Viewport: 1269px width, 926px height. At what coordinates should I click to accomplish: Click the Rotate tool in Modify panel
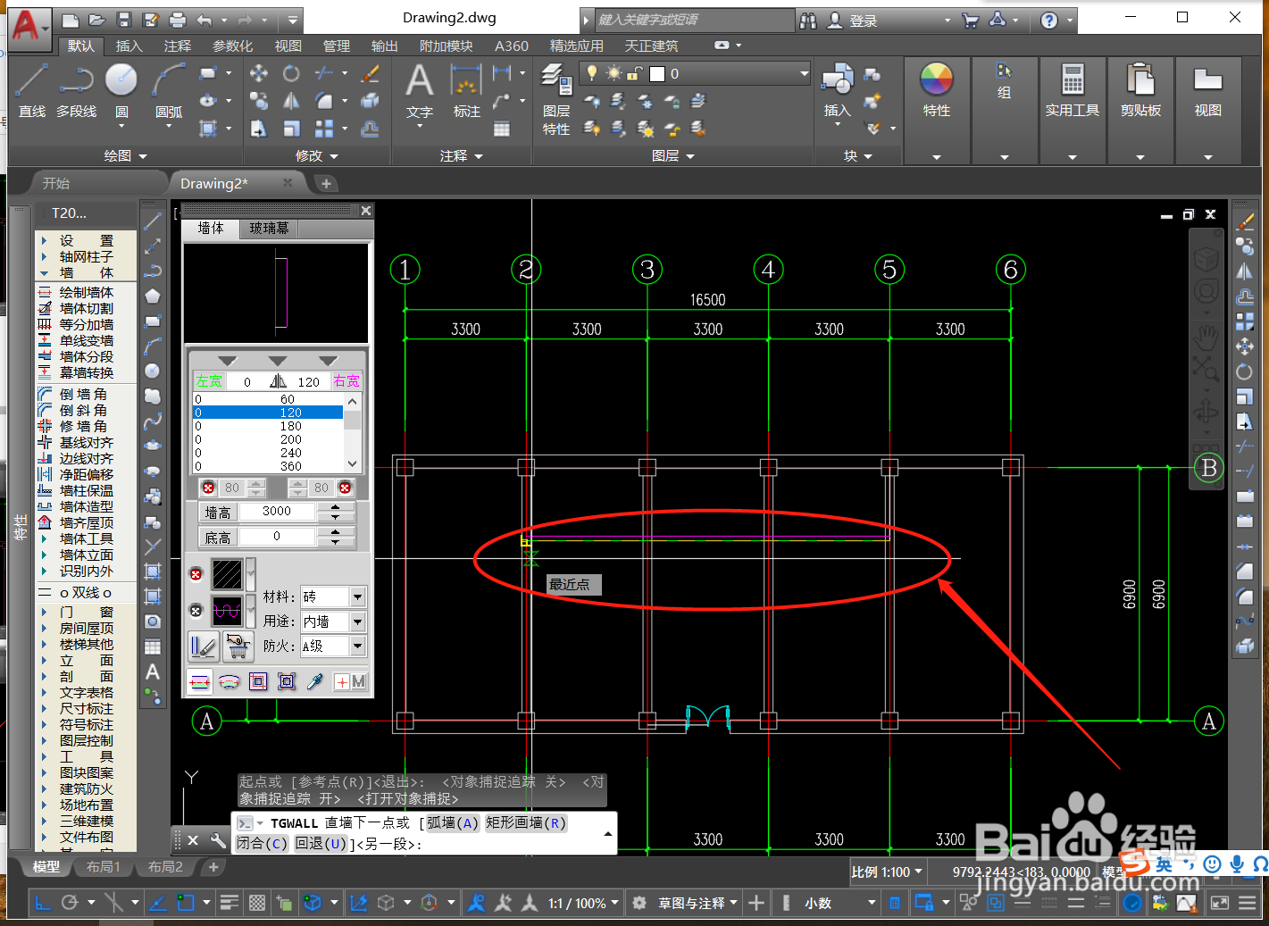(291, 73)
